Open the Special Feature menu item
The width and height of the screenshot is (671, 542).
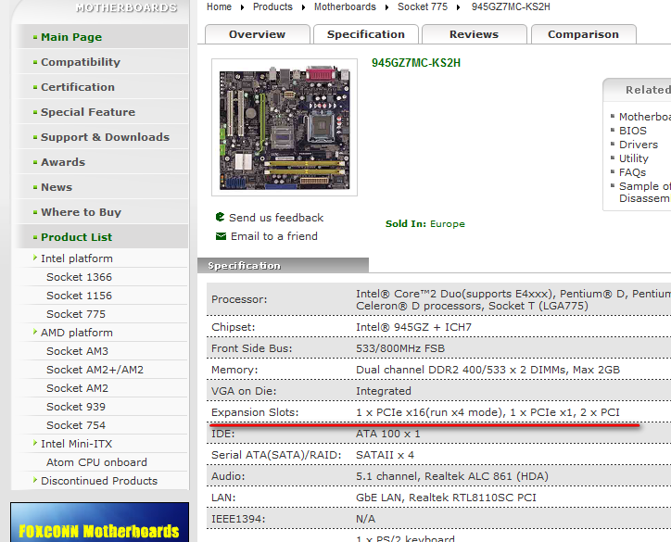click(102, 112)
